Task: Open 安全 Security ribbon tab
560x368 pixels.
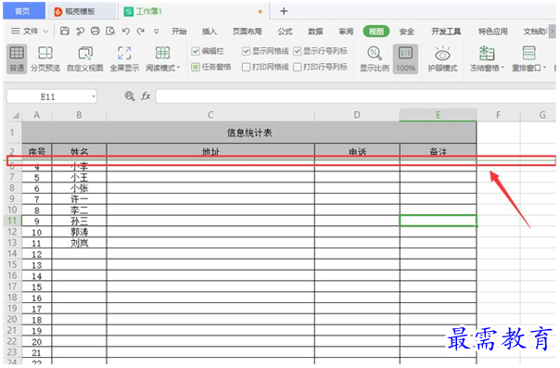Action: click(406, 32)
